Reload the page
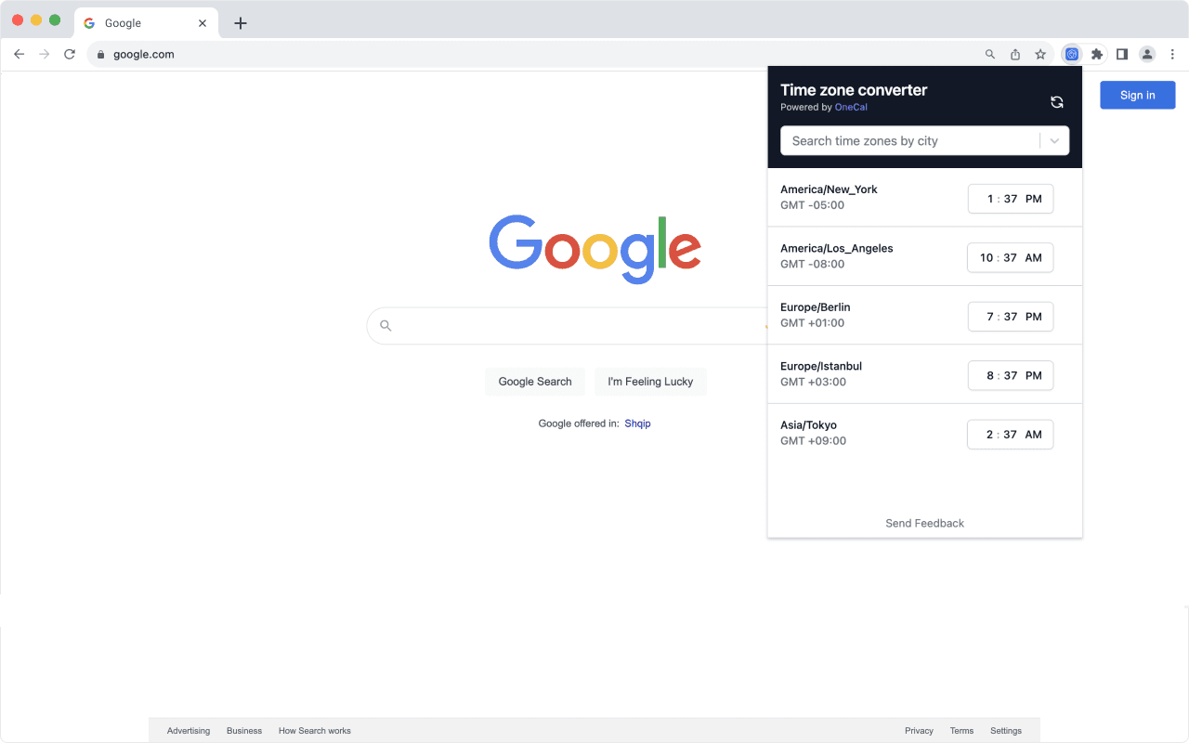 pos(69,55)
